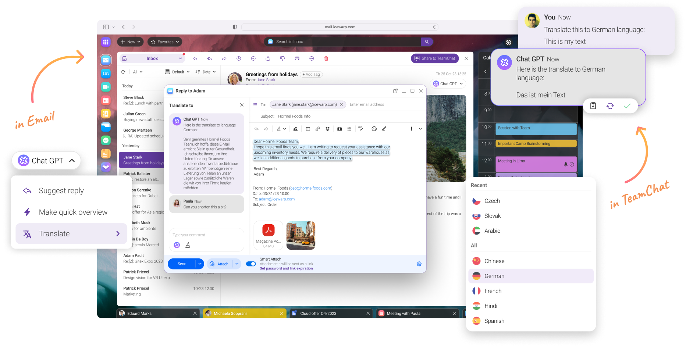The image size is (686, 347).
Task: Run spell check in the reply editor toolbar
Action: 361,129
